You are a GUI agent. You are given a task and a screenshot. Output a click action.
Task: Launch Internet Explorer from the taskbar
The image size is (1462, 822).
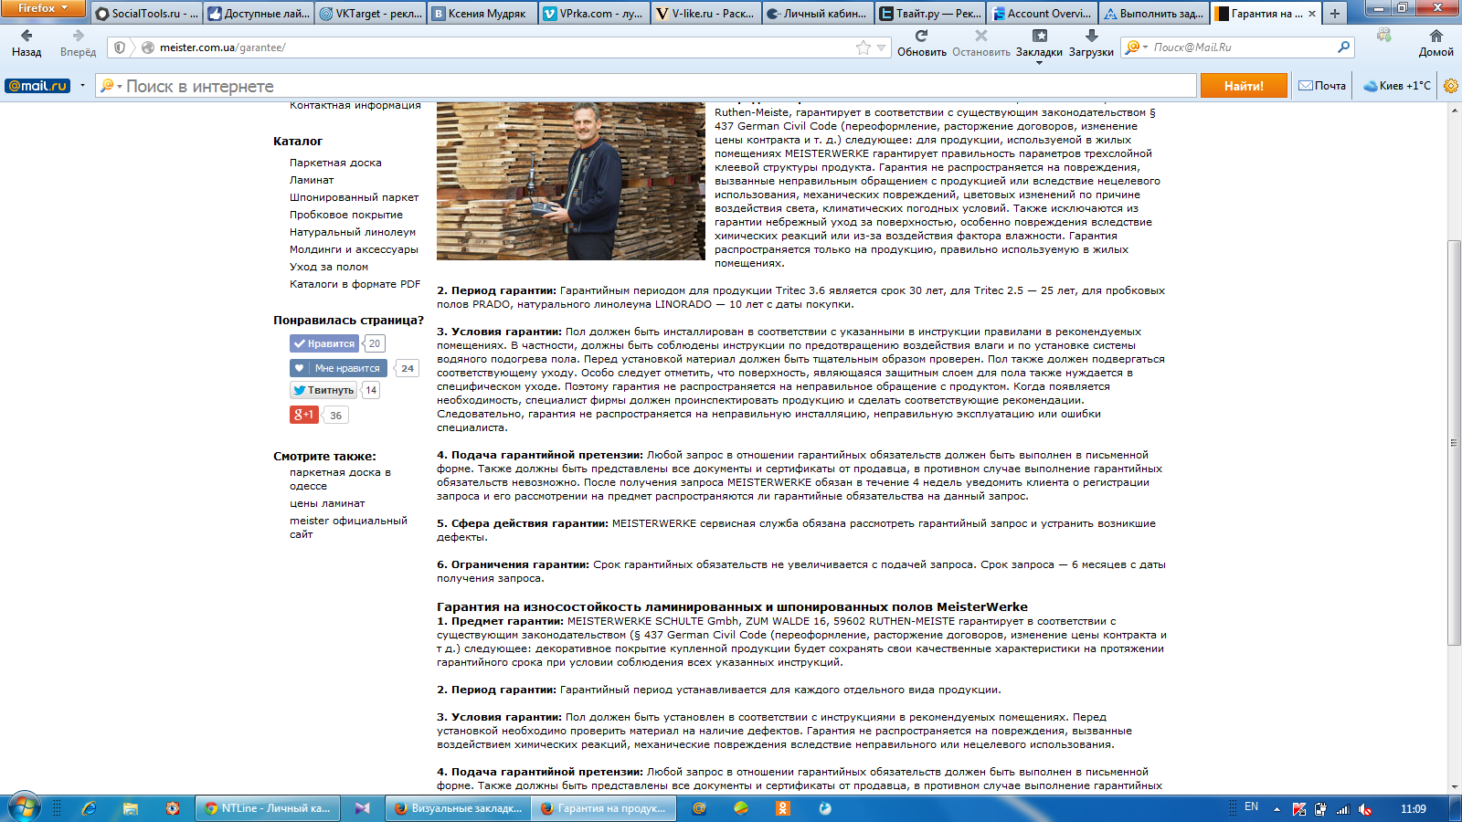point(89,808)
